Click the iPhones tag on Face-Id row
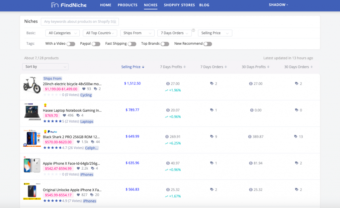Screen dimensions: 340x208 click(87, 175)
